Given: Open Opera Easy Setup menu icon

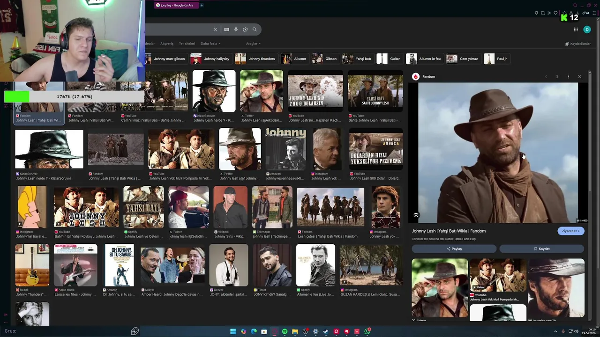Looking at the screenshot, I should (x=594, y=13).
